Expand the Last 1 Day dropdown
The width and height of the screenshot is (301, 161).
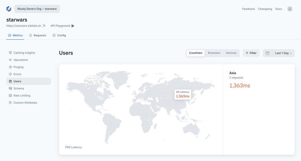(x=283, y=53)
